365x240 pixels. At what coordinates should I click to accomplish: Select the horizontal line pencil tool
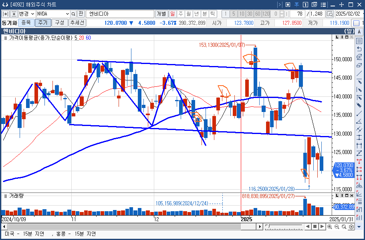point(359,82)
